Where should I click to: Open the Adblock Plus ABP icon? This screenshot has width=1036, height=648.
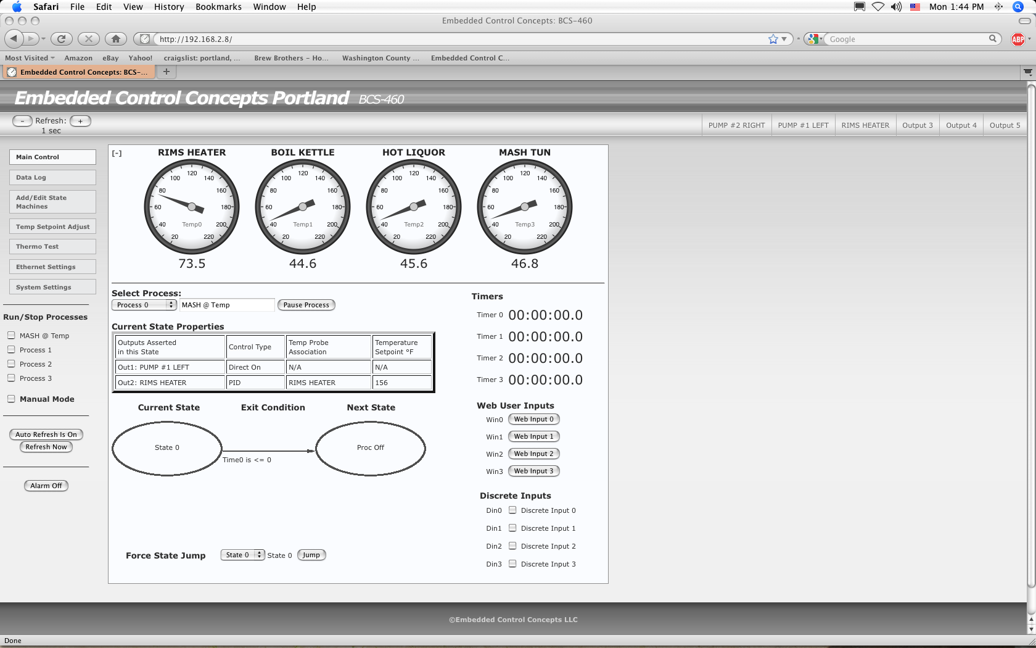pyautogui.click(x=1017, y=39)
